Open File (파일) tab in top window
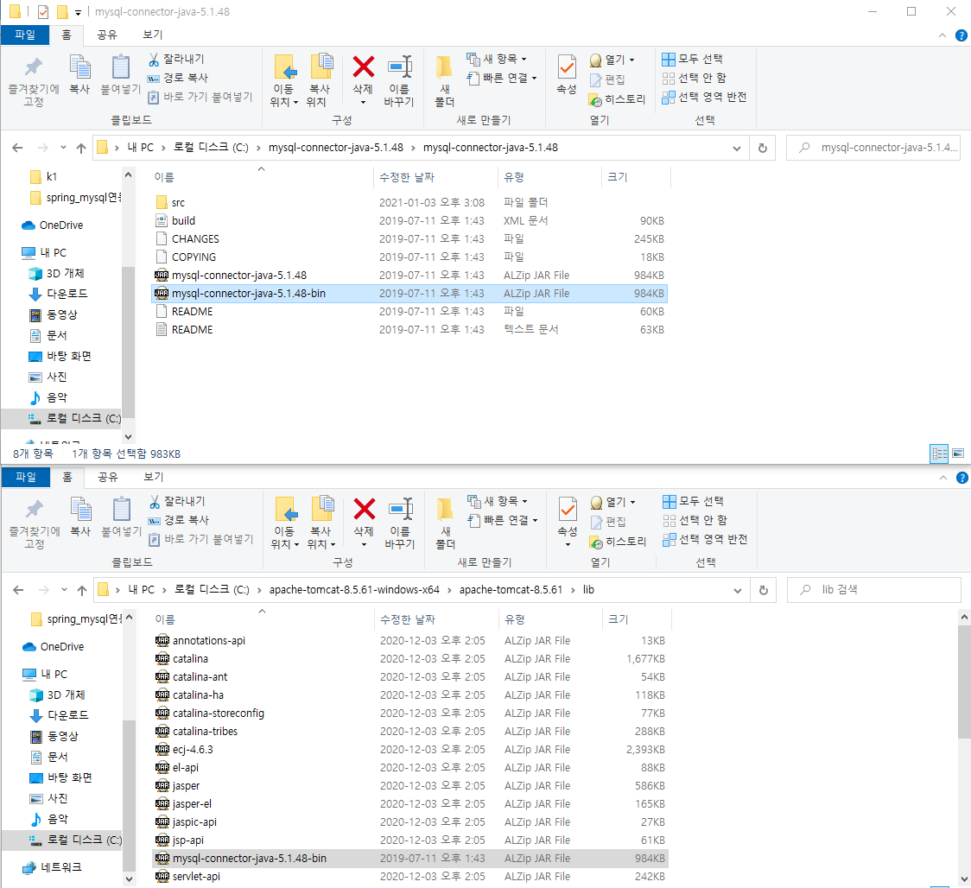 point(25,35)
